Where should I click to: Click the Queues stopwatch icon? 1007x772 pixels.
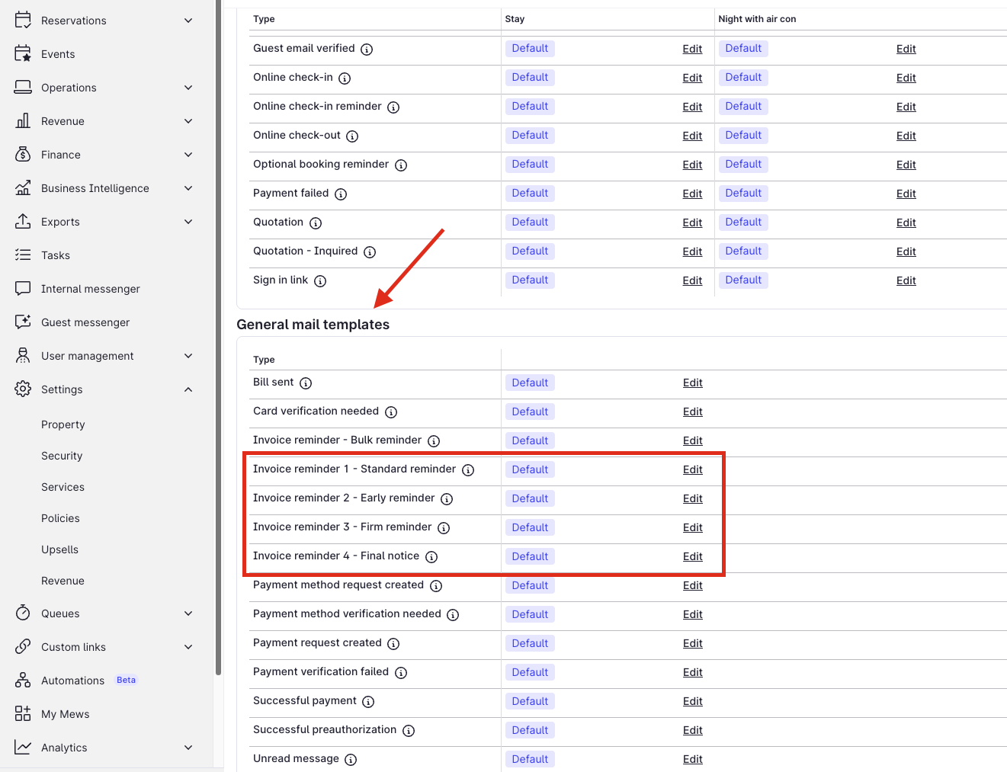pyautogui.click(x=23, y=613)
